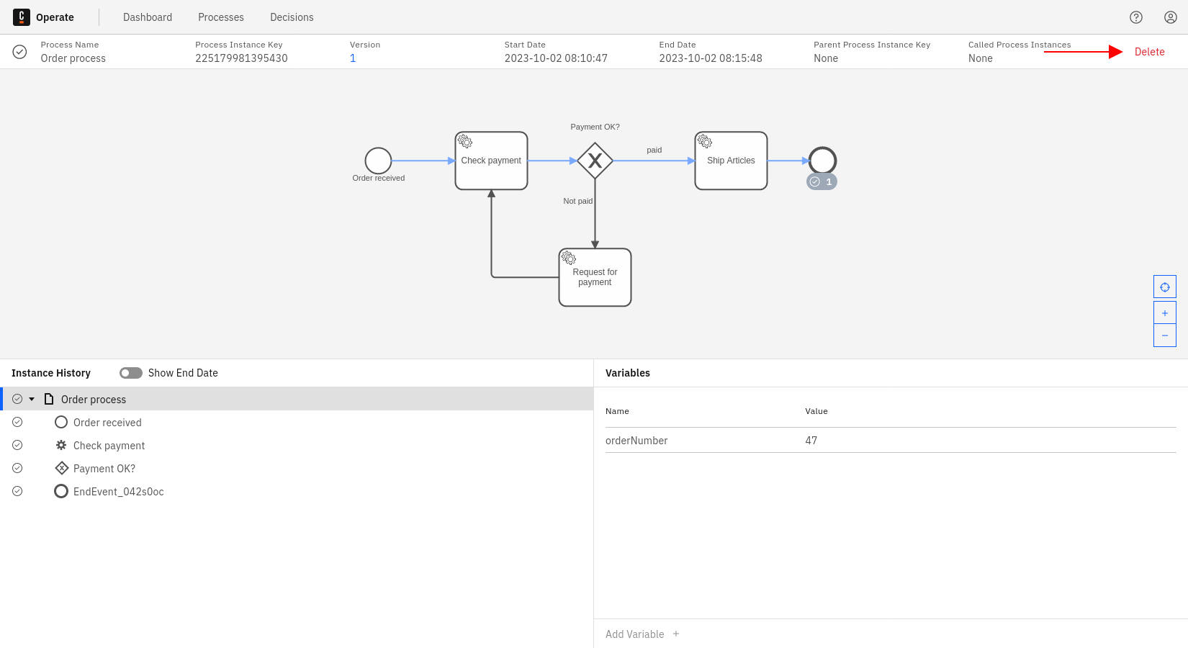Zoom out of the diagram with the minus icon
This screenshot has width=1188, height=648.
1164,335
